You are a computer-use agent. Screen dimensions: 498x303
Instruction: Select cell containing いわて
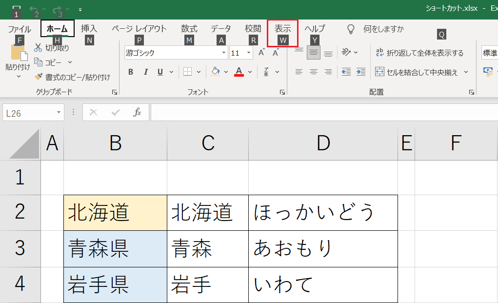(x=323, y=284)
